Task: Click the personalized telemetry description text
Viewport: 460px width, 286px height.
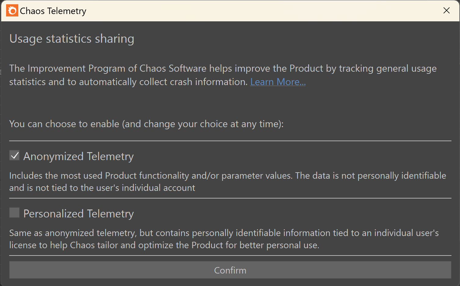Action: tap(224, 239)
